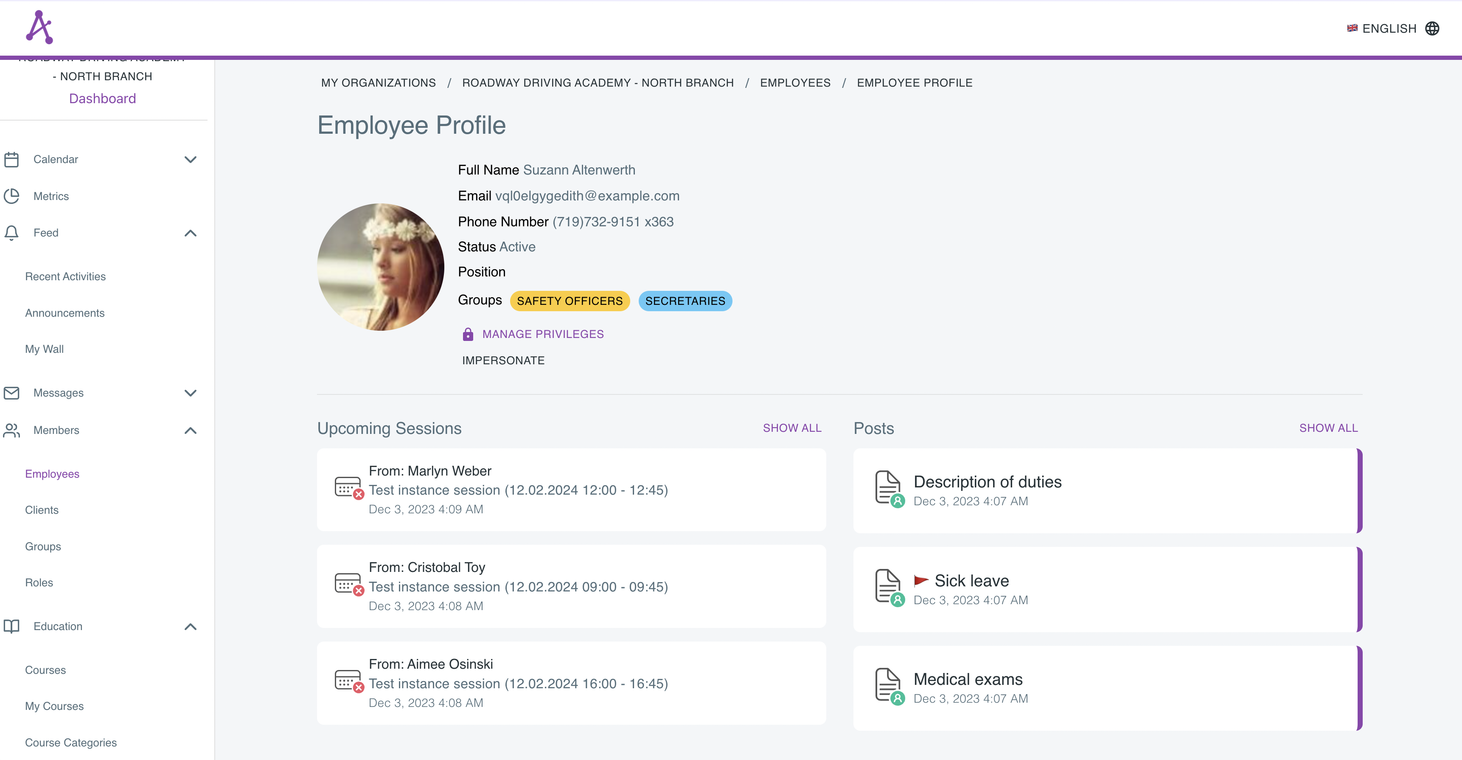Screen dimensions: 1462x760
Task: Click the lock icon beside MANAGE PRIVILEGES
Action: (x=467, y=334)
